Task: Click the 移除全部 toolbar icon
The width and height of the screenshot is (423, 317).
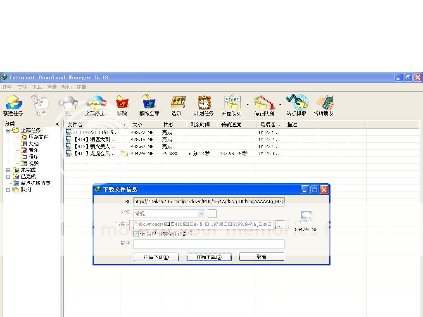Action: (x=149, y=102)
